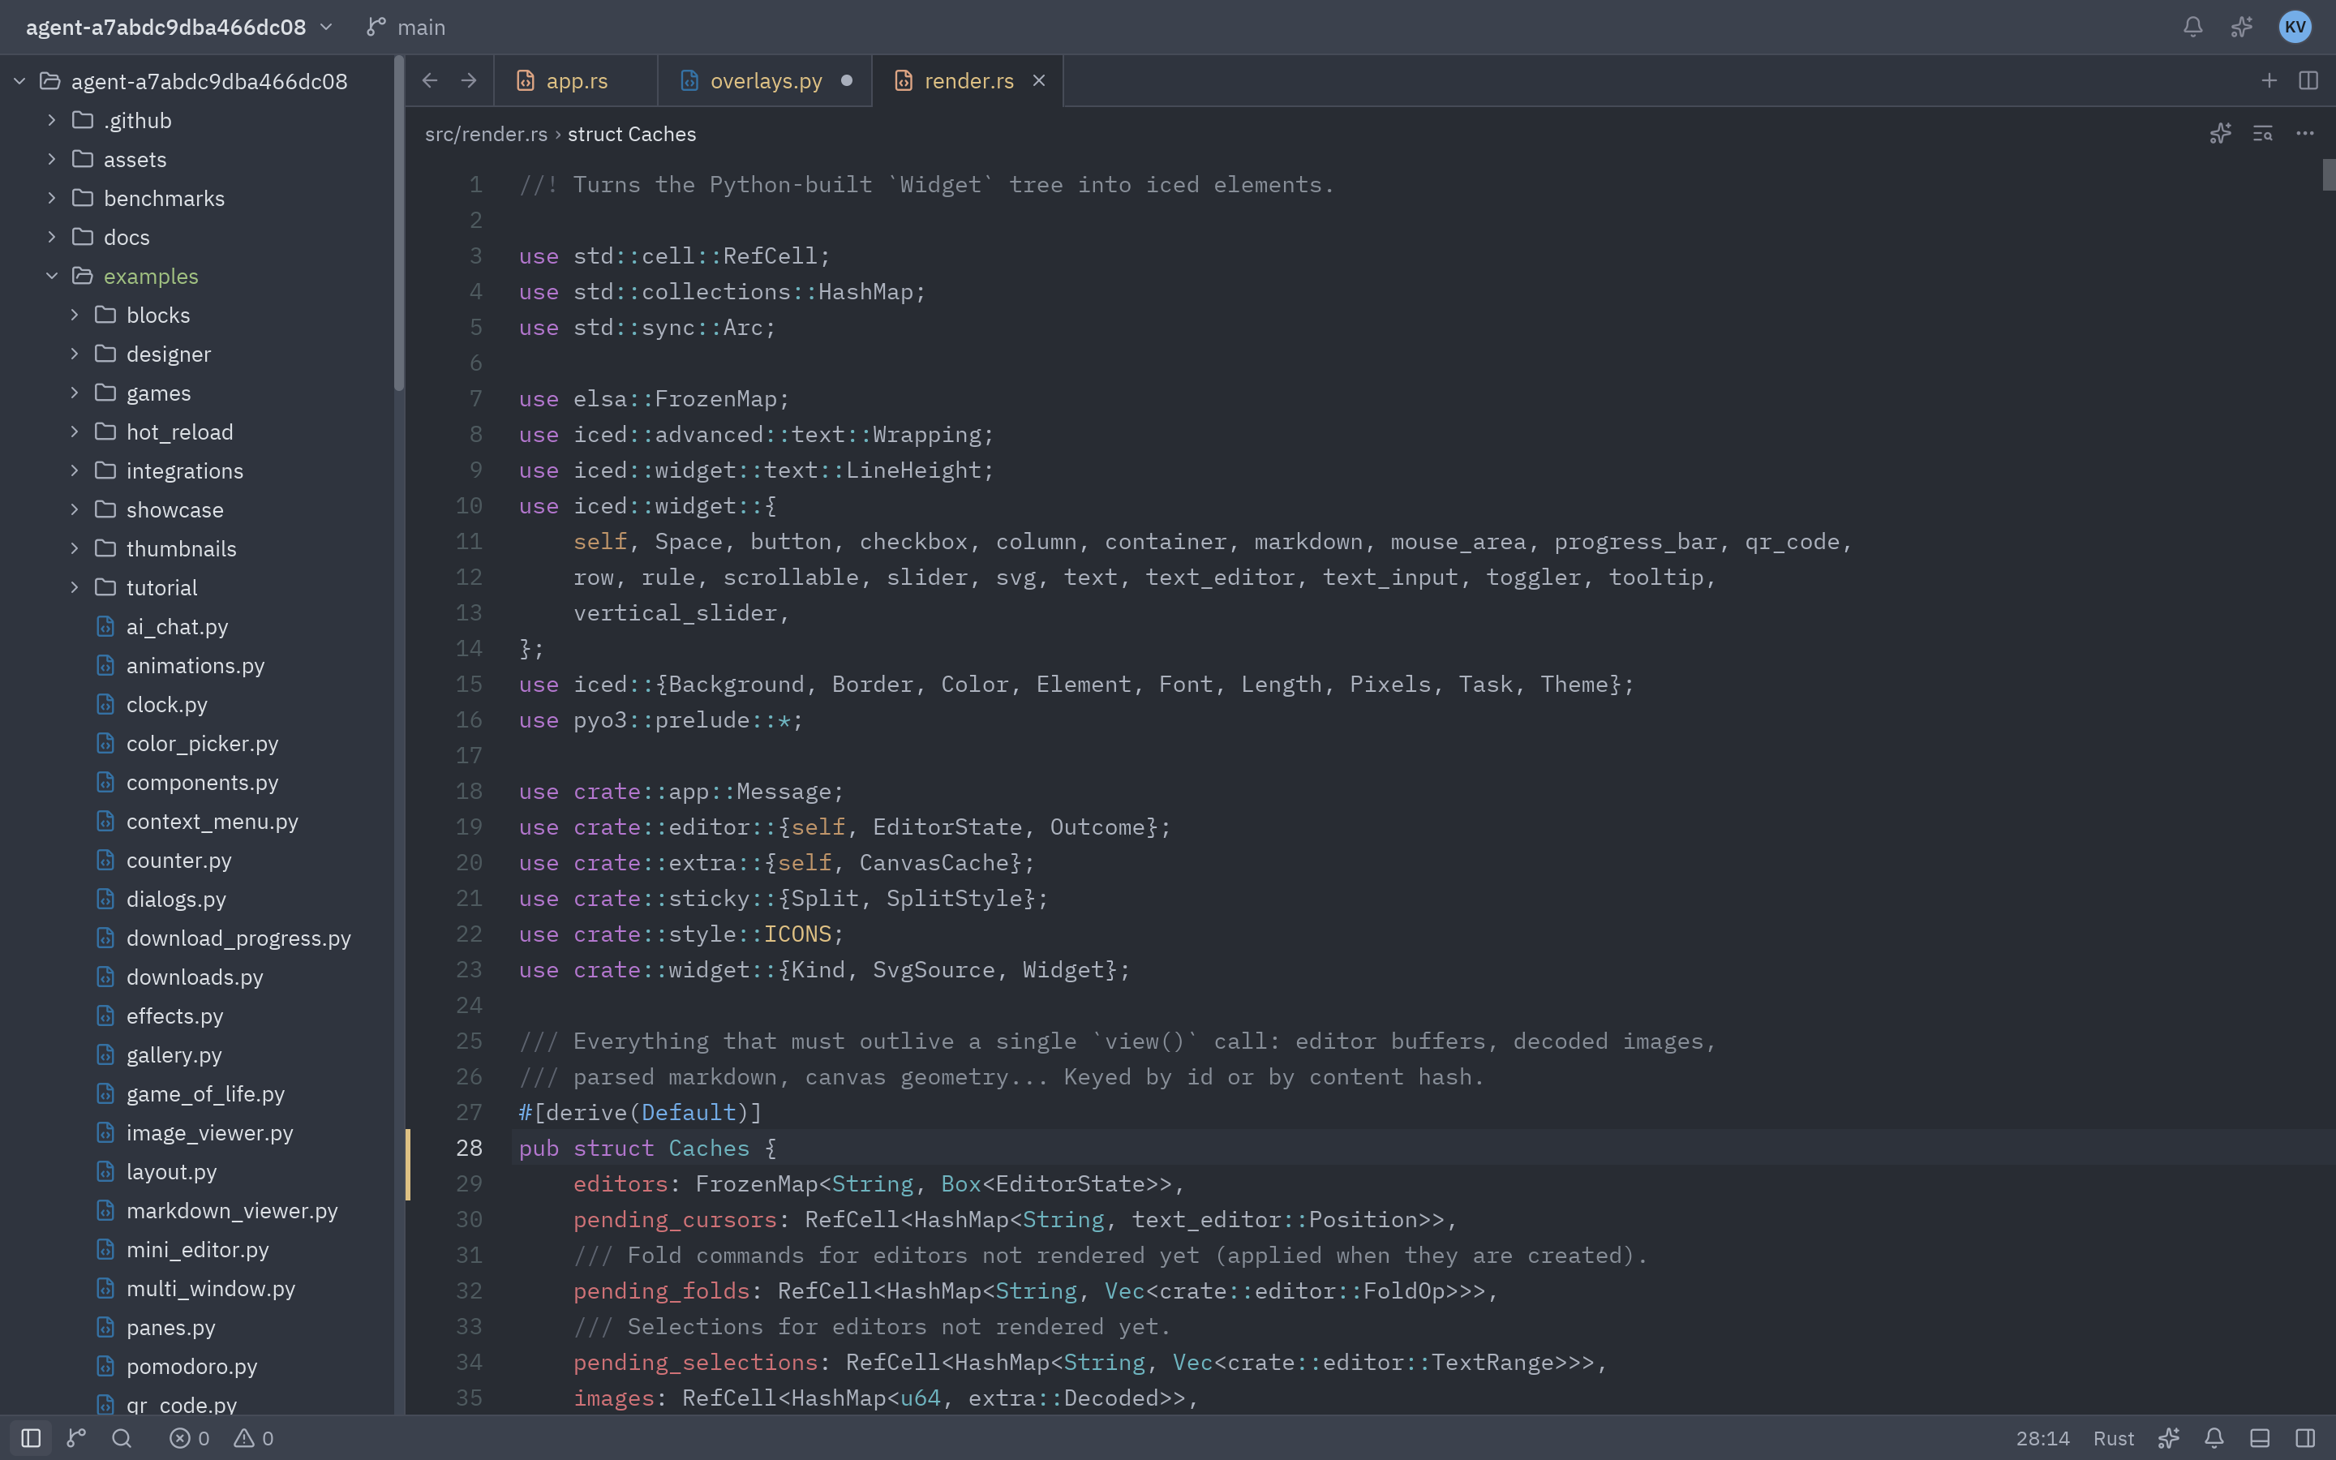
Task: Click the project panel scrollbar
Action: coord(399,225)
